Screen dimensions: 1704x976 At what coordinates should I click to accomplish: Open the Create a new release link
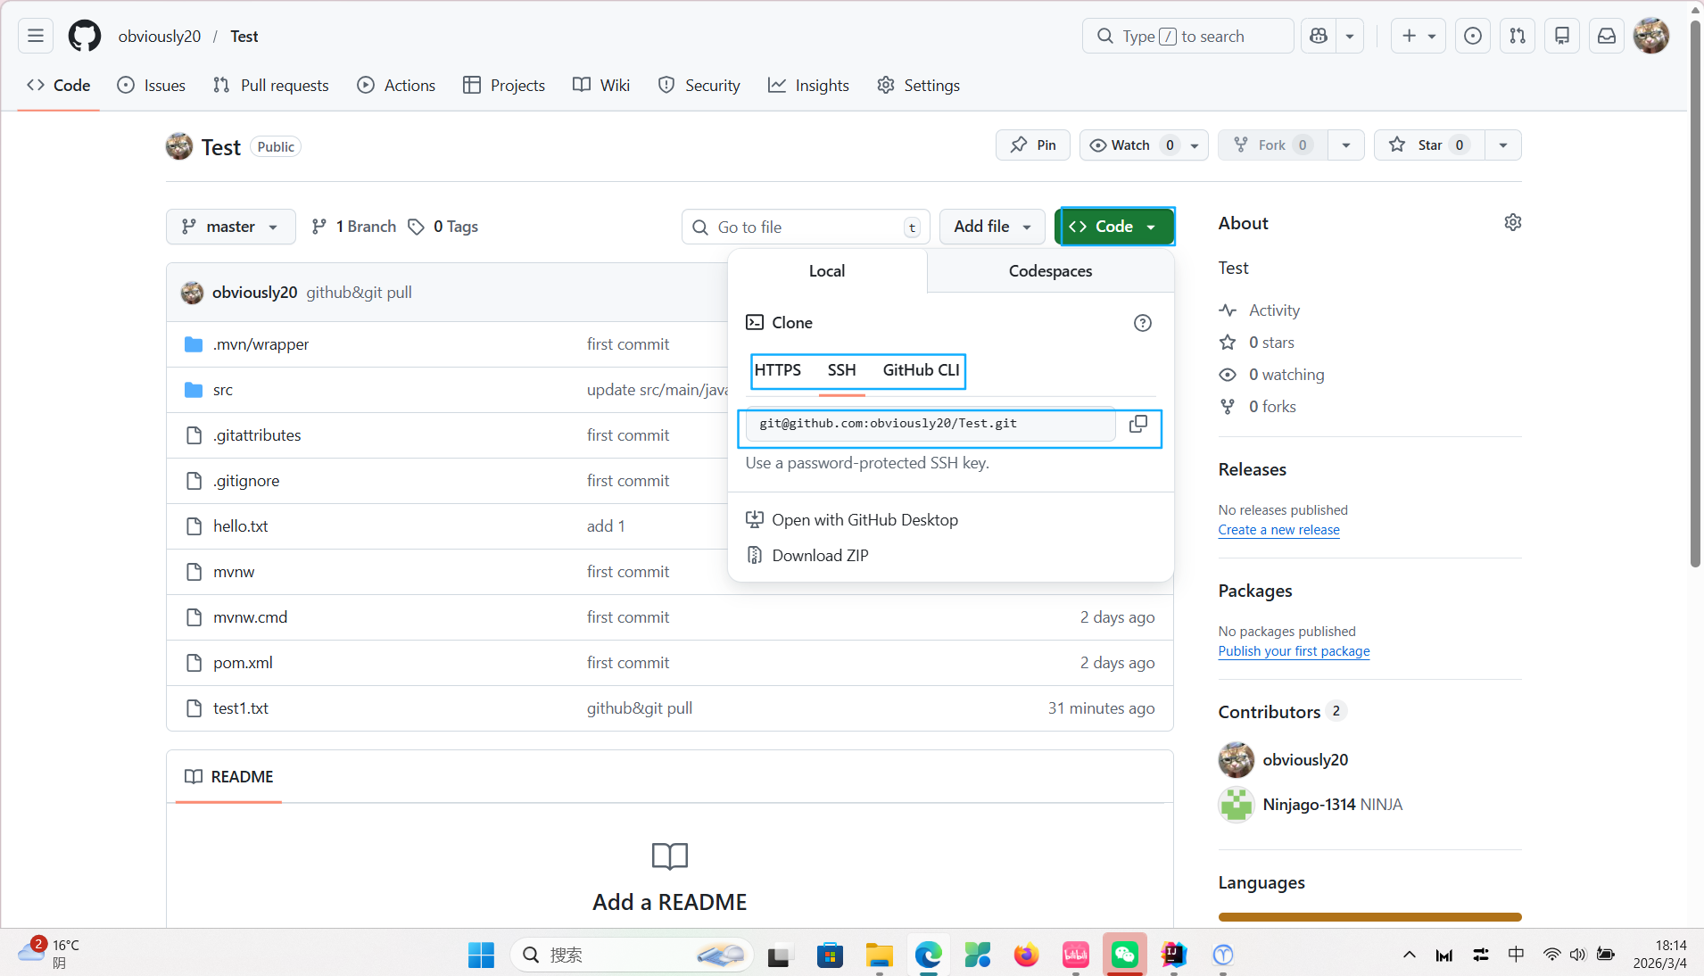tap(1278, 530)
